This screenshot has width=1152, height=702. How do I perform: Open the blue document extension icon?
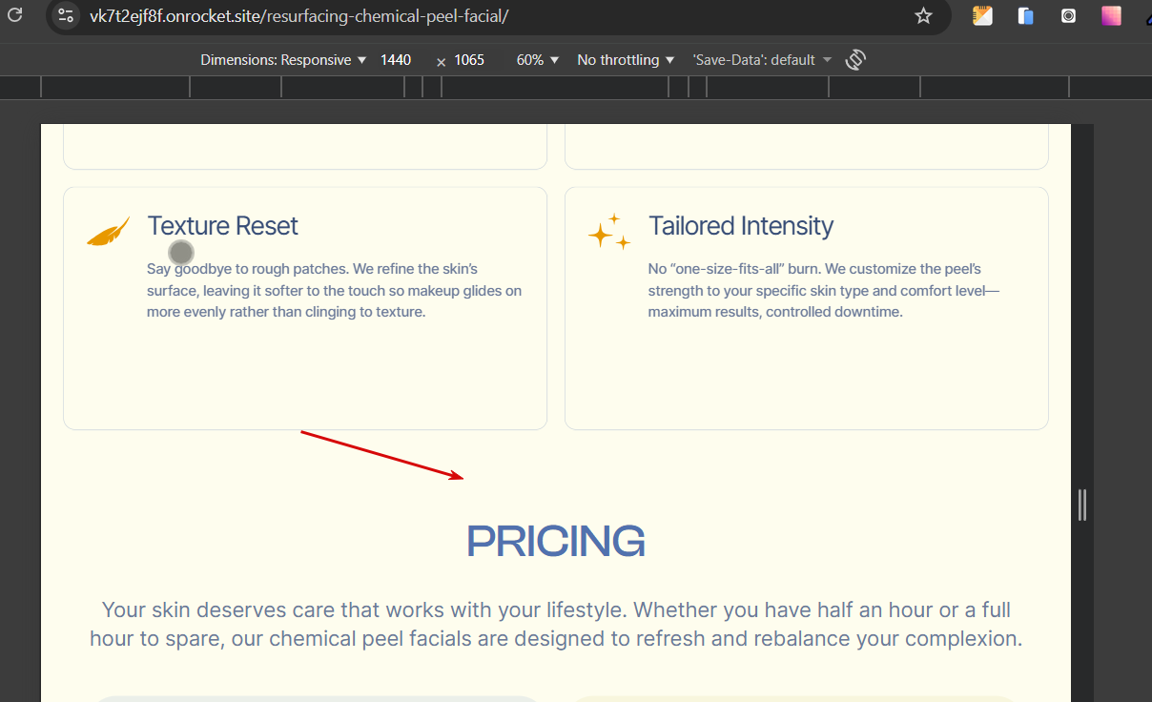pyautogui.click(x=1026, y=15)
